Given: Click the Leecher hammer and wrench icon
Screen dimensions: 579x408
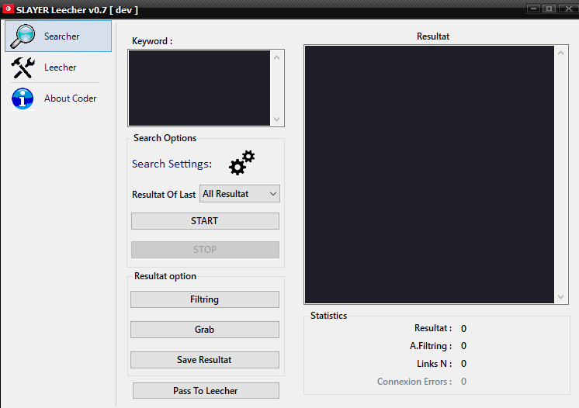Looking at the screenshot, I should (23, 67).
